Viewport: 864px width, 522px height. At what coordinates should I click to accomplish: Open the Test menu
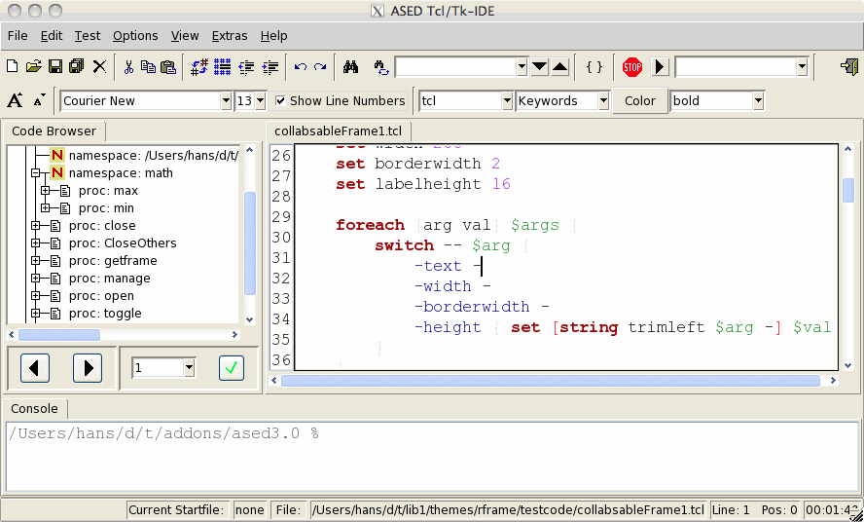pyautogui.click(x=87, y=36)
